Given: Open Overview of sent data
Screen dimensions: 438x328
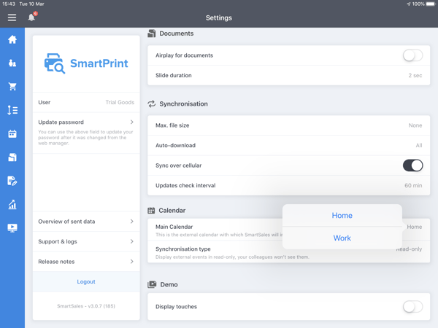Looking at the screenshot, I should point(86,222).
